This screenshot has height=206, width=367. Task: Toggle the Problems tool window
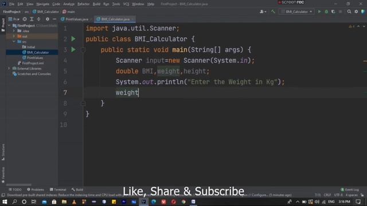point(36,189)
